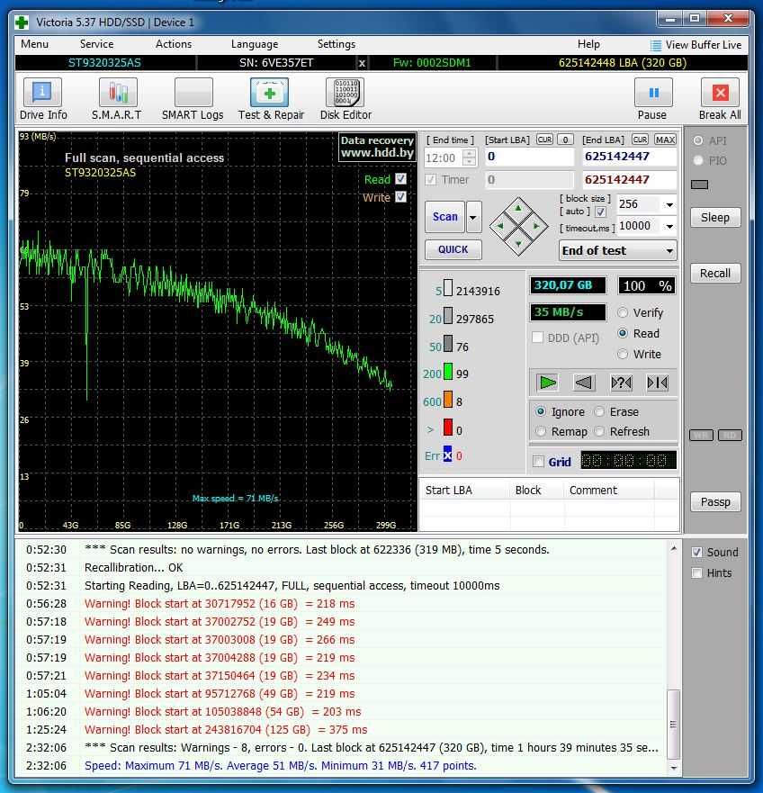Open the Language menu

(x=255, y=44)
